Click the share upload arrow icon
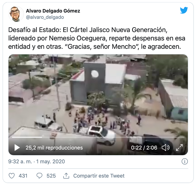The width and height of the screenshot is (195, 185). point(66,176)
